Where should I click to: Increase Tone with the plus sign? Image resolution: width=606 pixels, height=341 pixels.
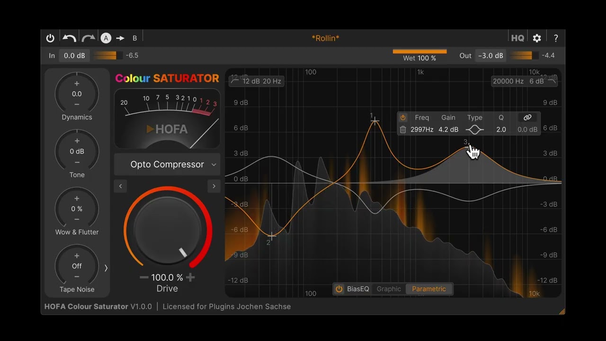77,141
